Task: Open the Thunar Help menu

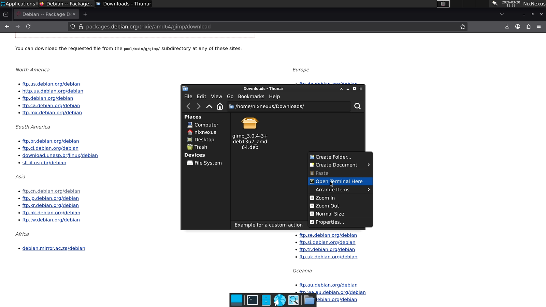Action: [x=274, y=97]
